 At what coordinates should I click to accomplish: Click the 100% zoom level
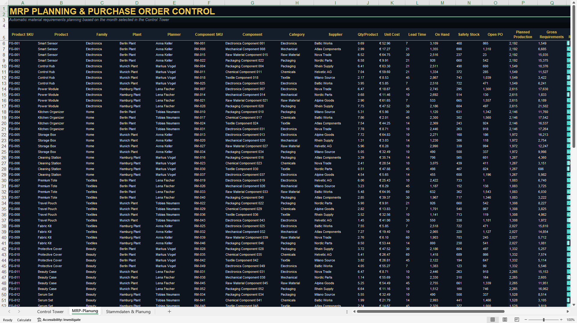coord(570,320)
